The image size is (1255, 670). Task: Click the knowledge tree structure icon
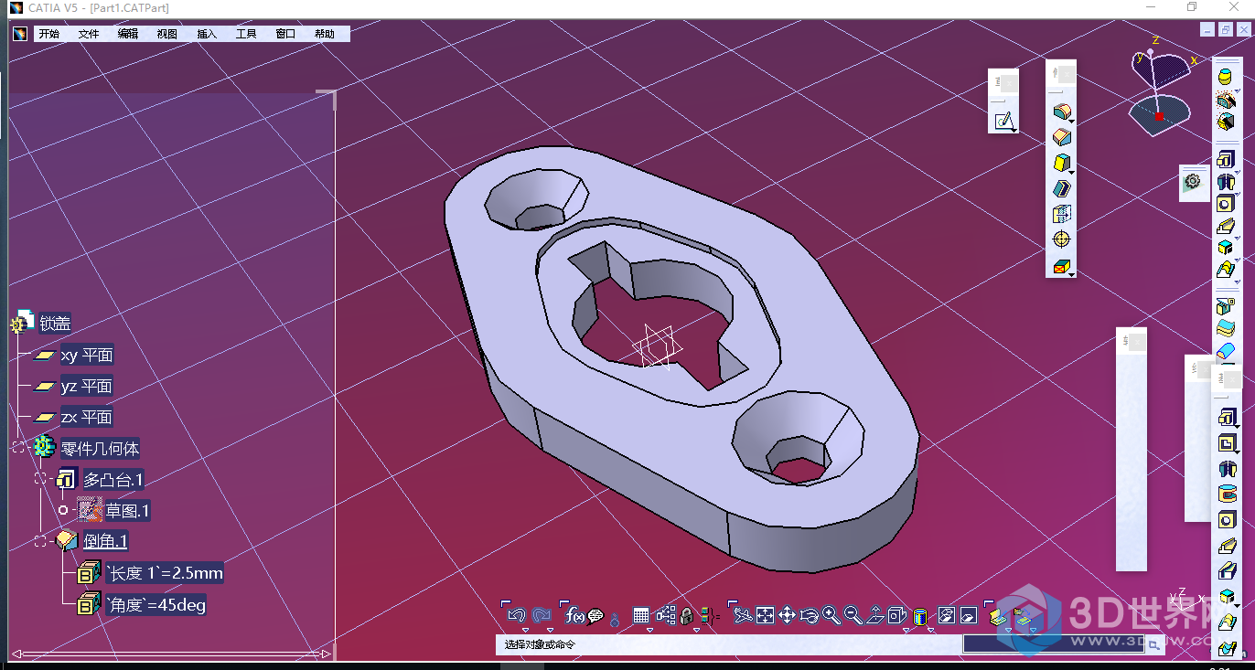(666, 615)
